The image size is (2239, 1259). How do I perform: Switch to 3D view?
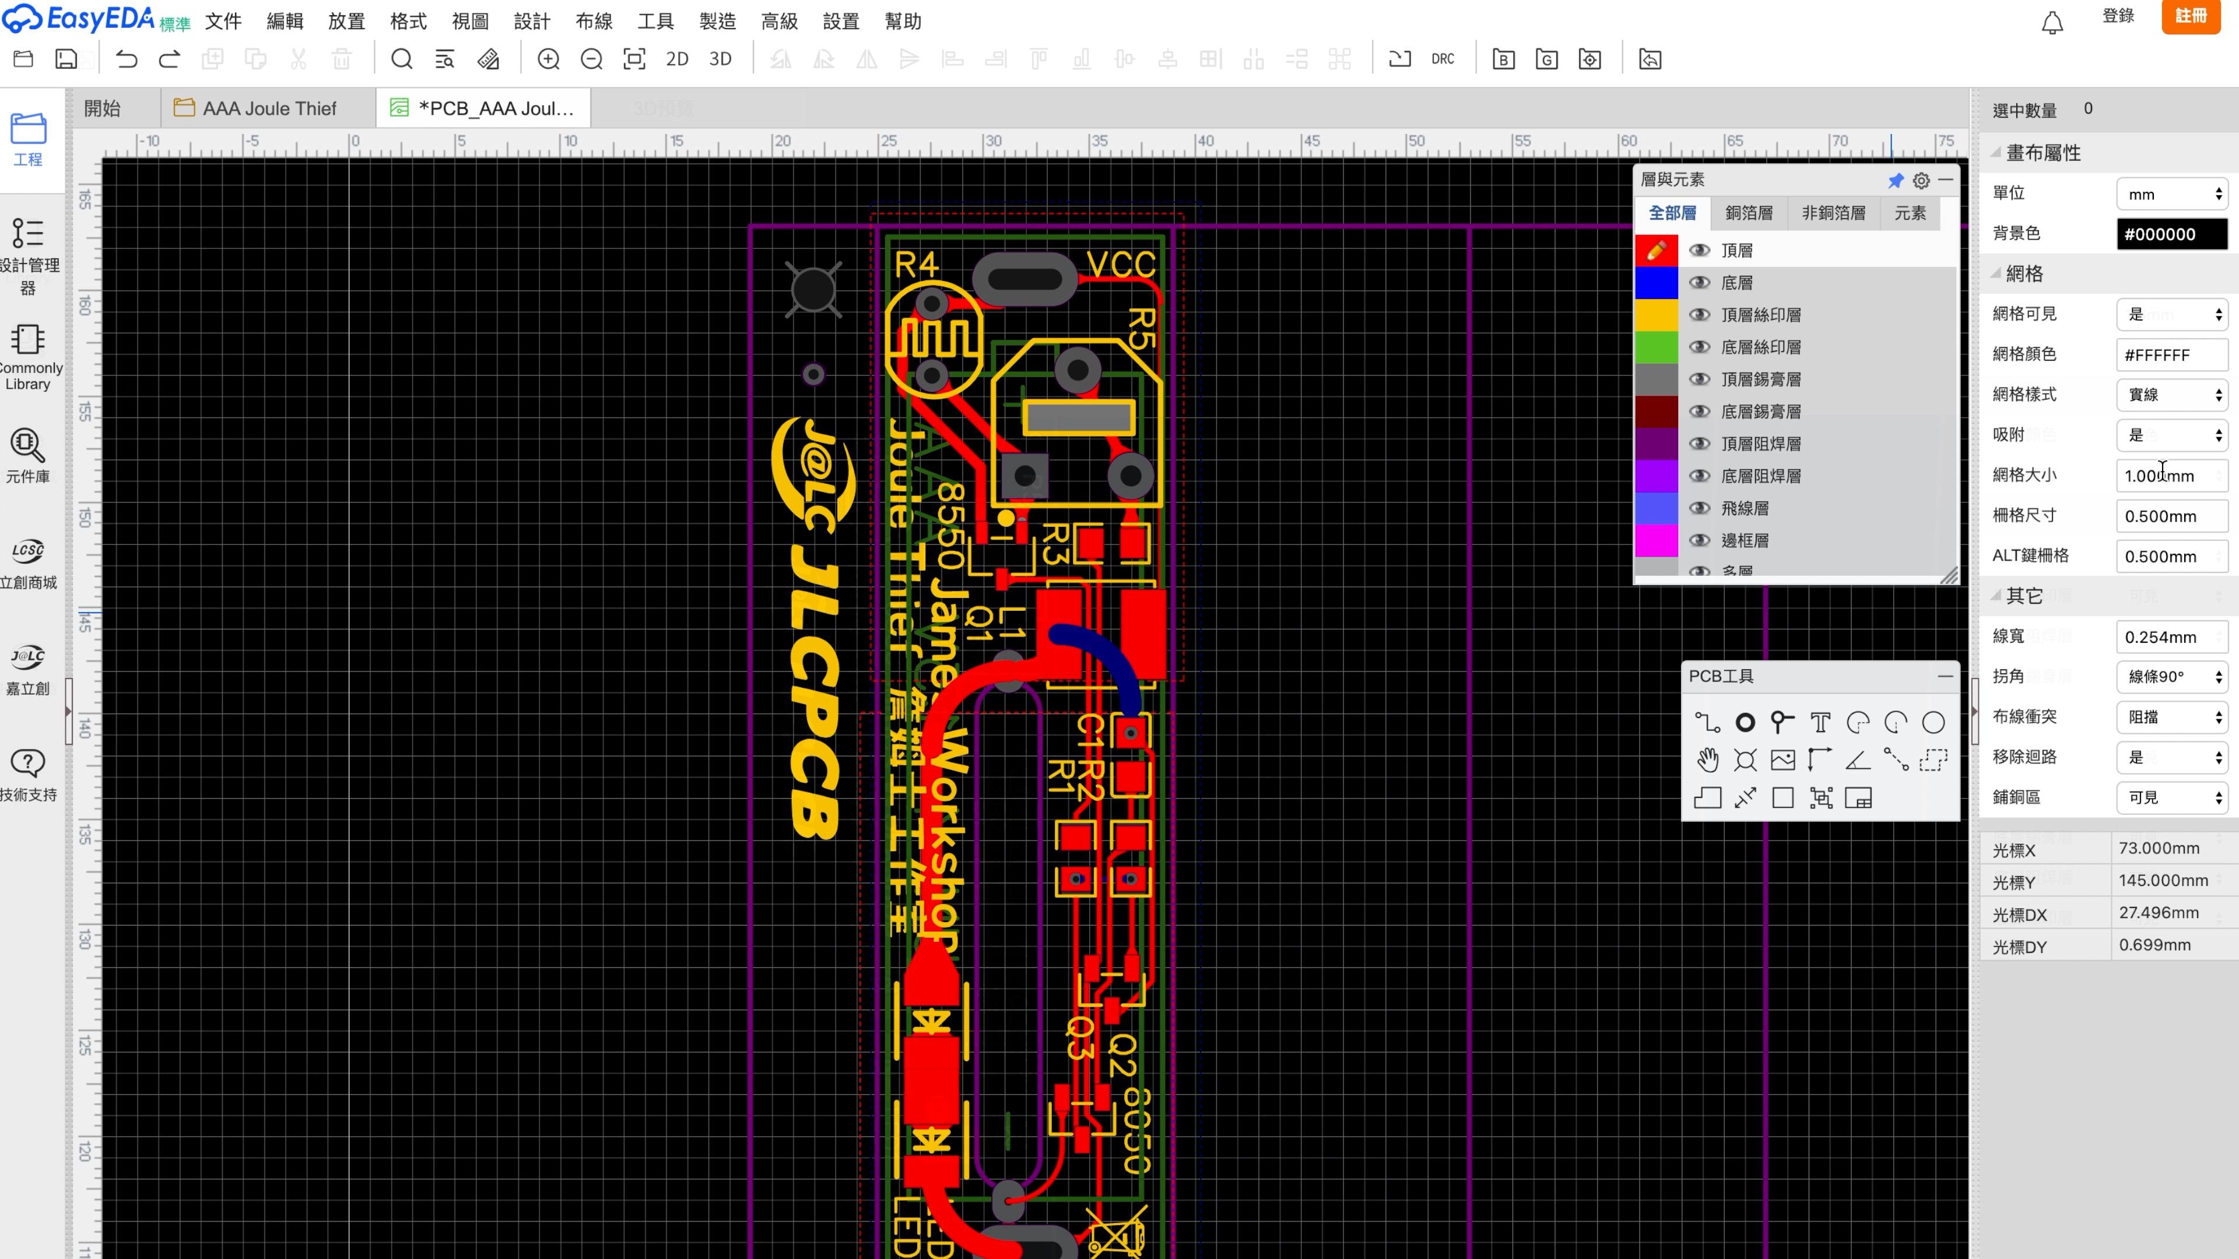pyautogui.click(x=720, y=59)
